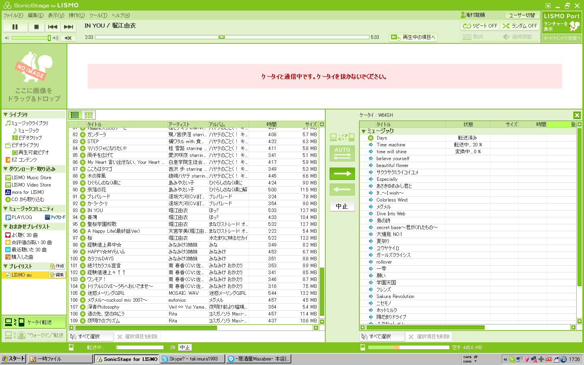
Task: Open PLAYLOG in music community
Action: click(19, 217)
